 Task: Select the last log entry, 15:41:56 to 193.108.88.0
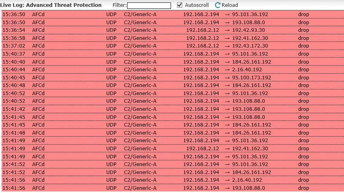pos(173,188)
